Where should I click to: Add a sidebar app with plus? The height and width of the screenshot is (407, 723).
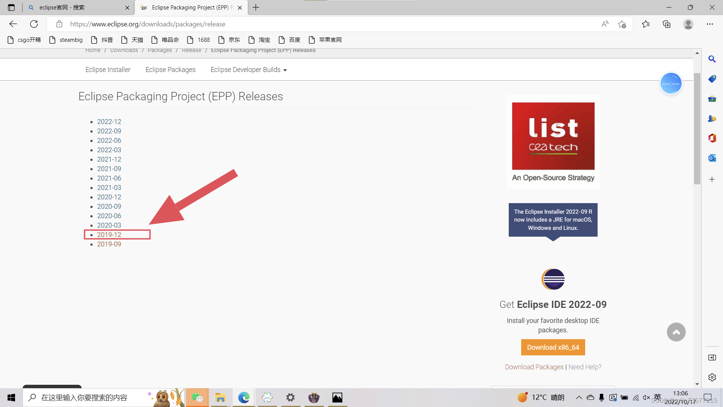click(x=712, y=179)
